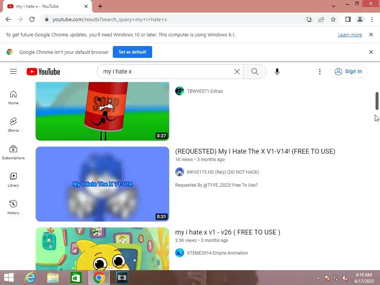
Task: Go to YouTube home via logo
Action: click(x=43, y=72)
